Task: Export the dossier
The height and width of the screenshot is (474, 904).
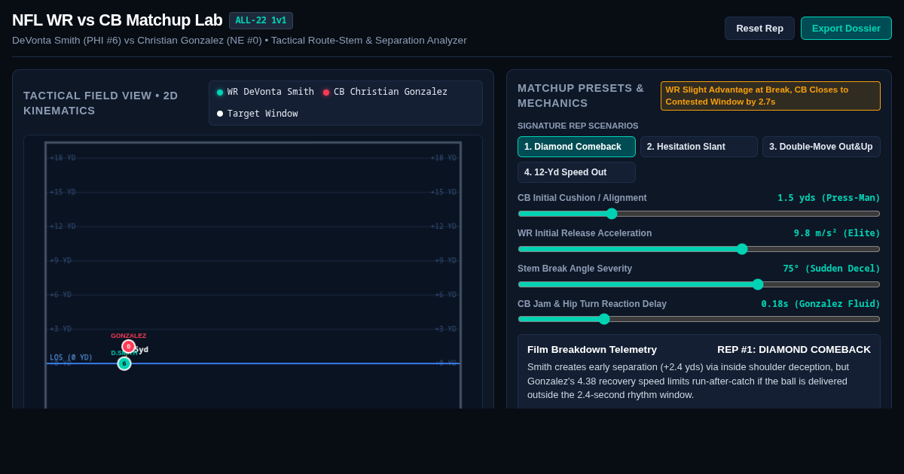Action: [846, 28]
